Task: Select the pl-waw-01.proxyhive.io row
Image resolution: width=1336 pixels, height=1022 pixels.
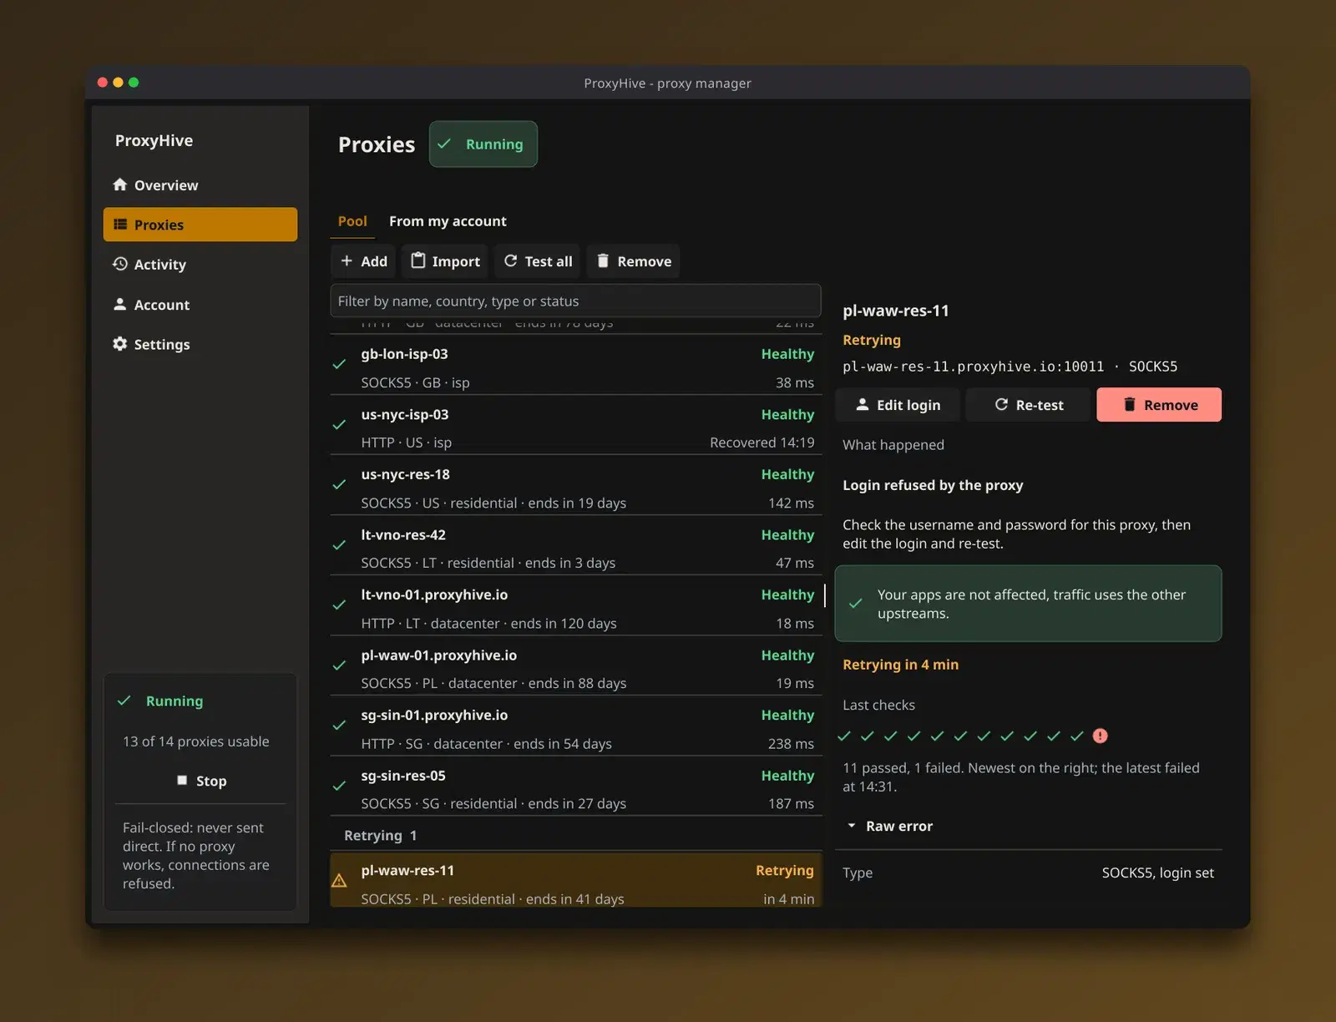Action: [x=576, y=666]
